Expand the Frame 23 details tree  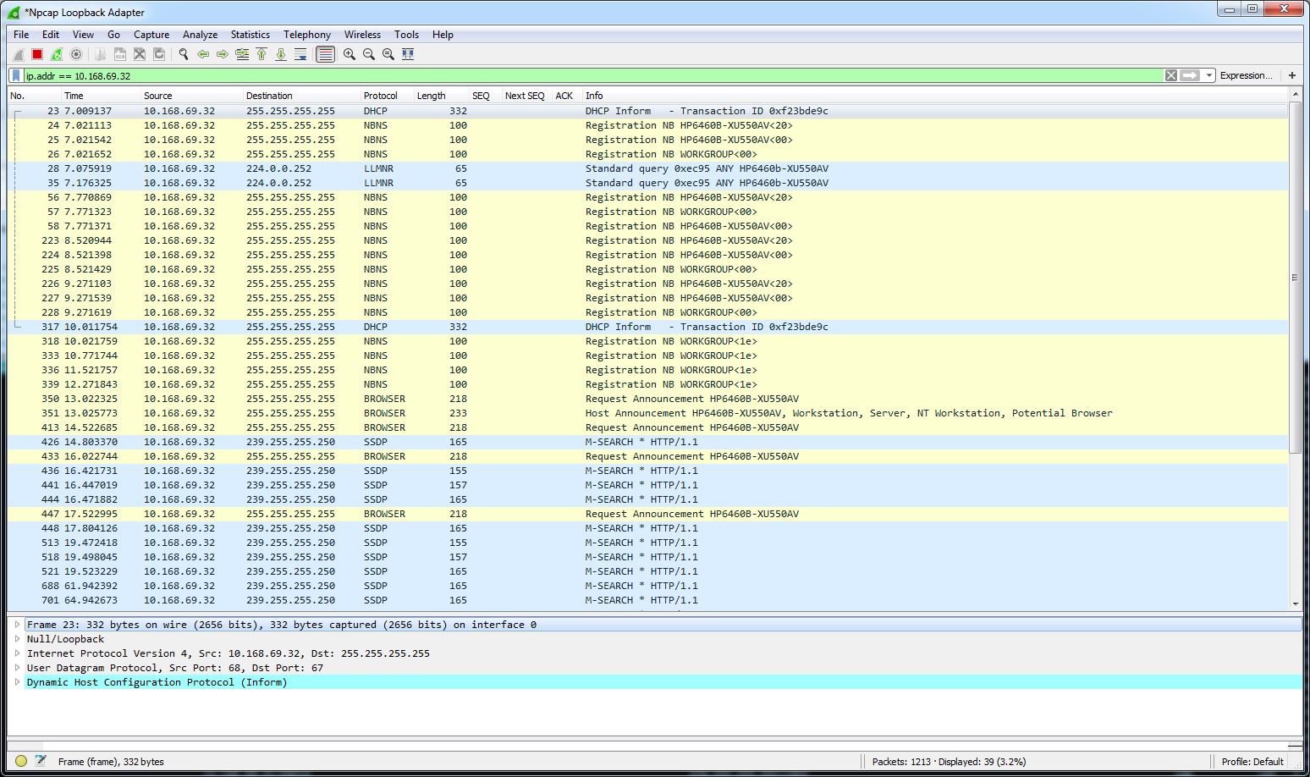point(17,625)
